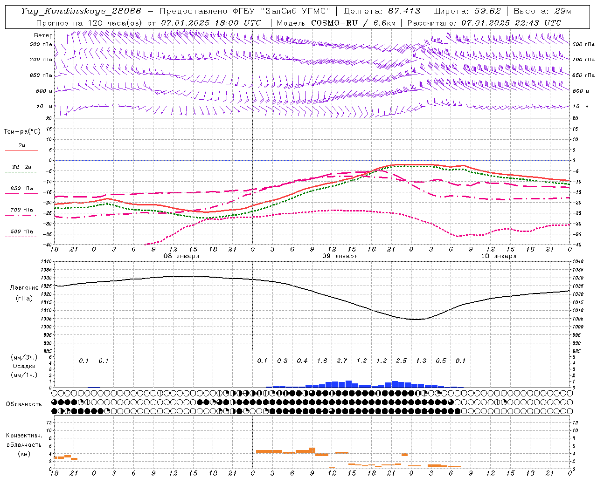Image resolution: width=597 pixels, height=477 pixels.
Task: Click the Конвективн. label of convective cloud panel
Action: [24, 436]
